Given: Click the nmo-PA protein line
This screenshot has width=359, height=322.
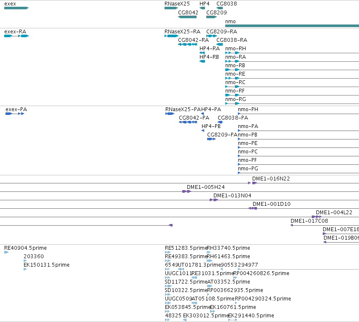Looking at the screenshot, I should coord(298,131).
